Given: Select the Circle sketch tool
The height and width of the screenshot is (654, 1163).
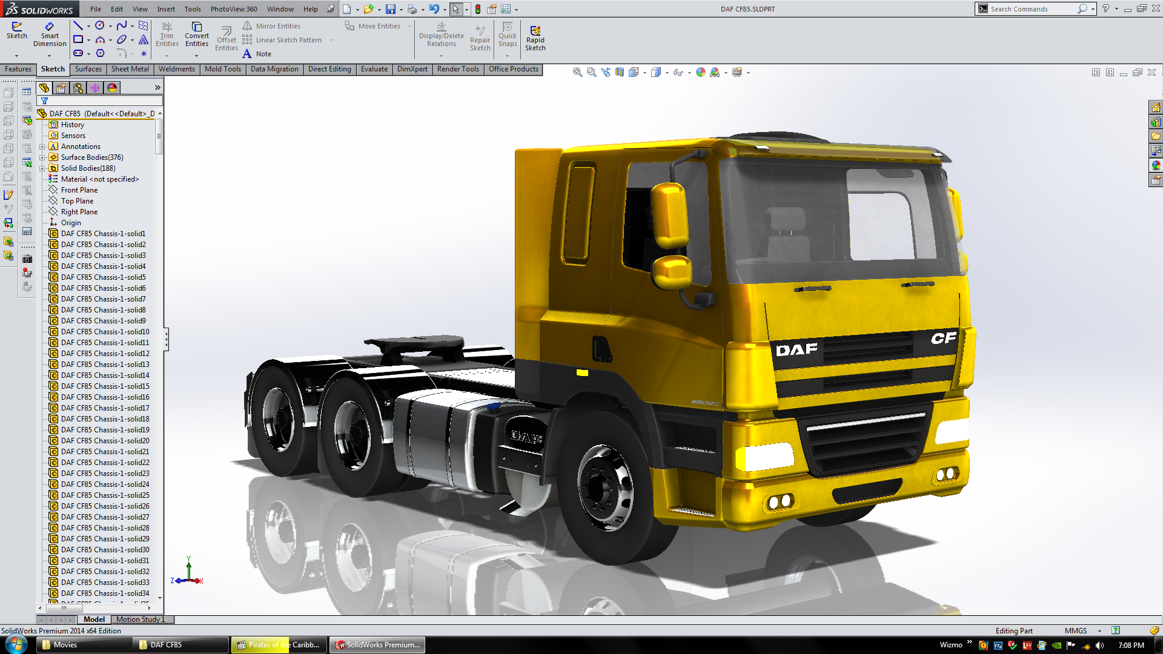Looking at the screenshot, I should click(x=100, y=25).
